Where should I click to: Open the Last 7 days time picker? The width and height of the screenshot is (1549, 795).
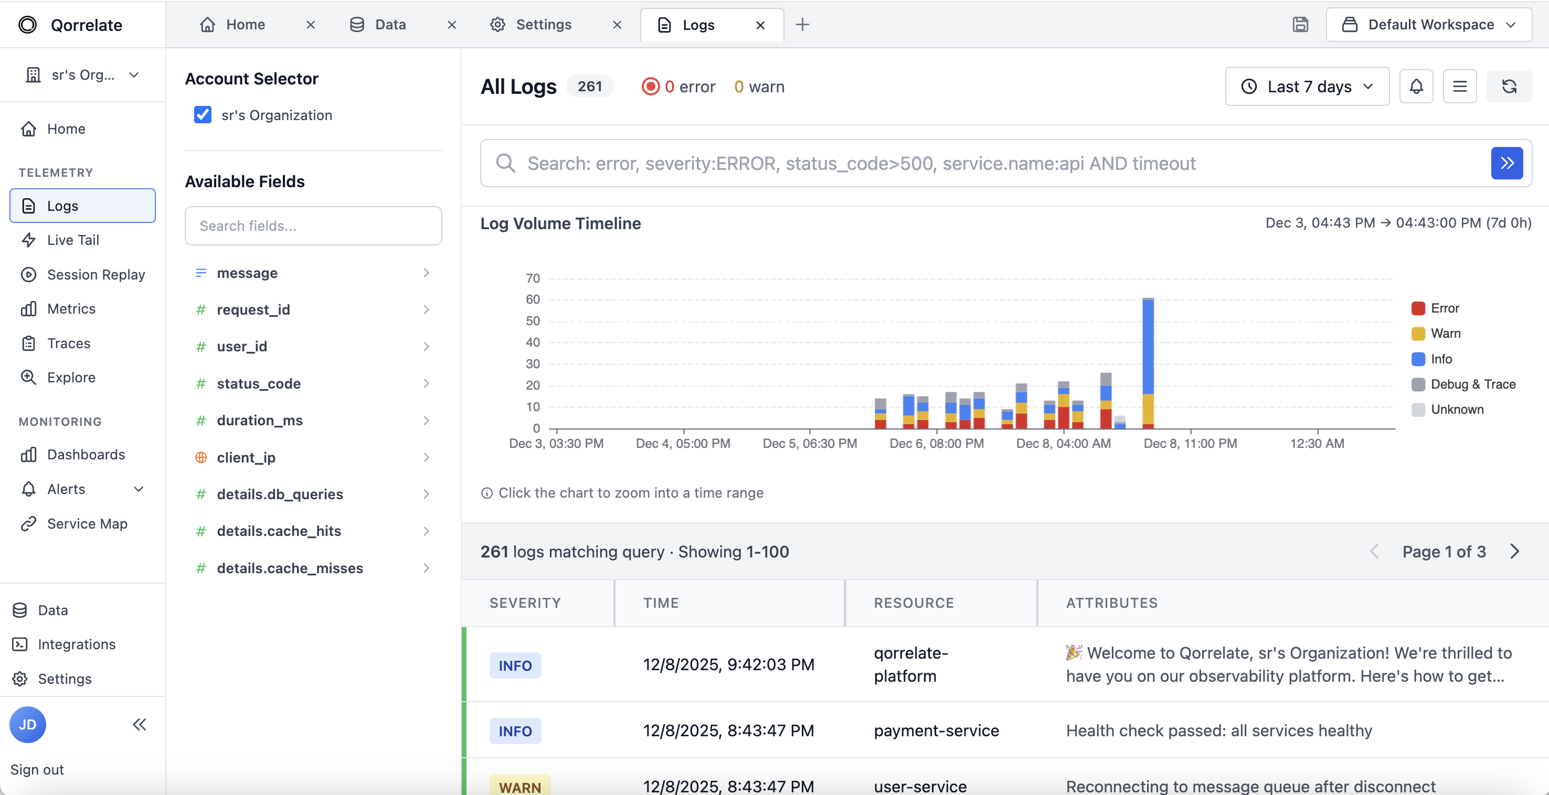pos(1307,86)
